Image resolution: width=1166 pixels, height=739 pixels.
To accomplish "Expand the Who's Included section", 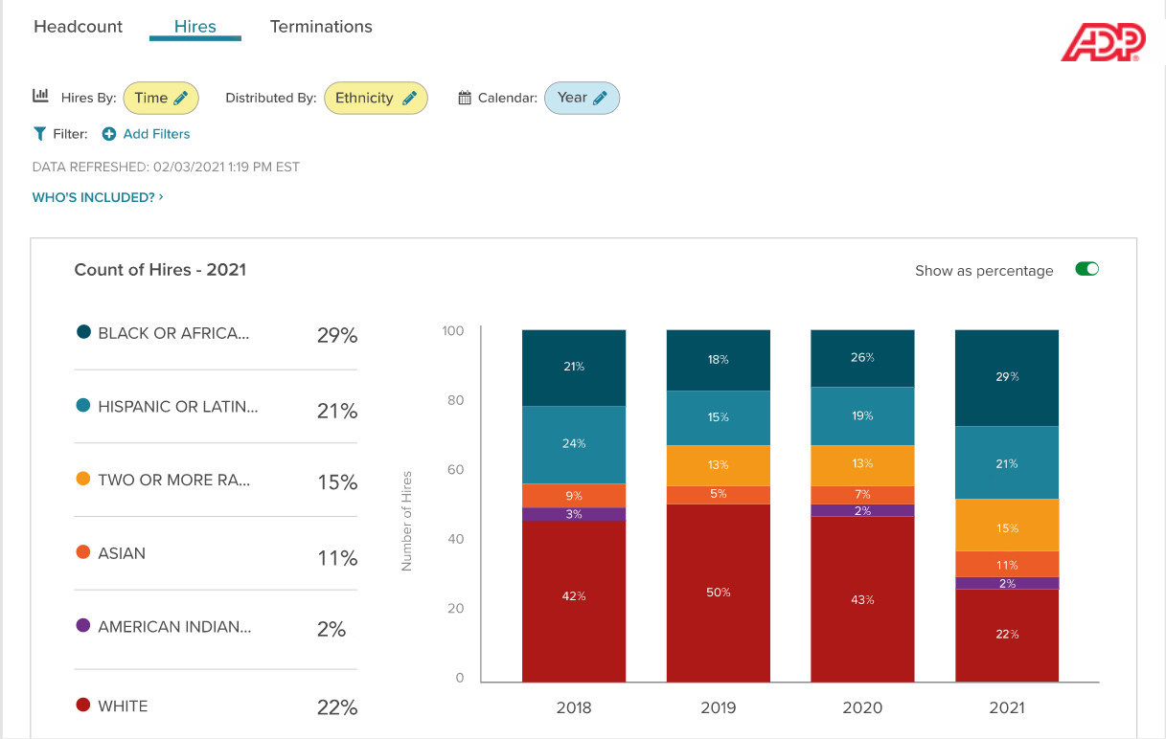I will (x=98, y=197).
